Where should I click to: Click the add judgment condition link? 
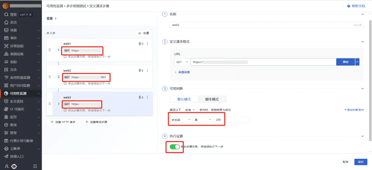point(354,110)
